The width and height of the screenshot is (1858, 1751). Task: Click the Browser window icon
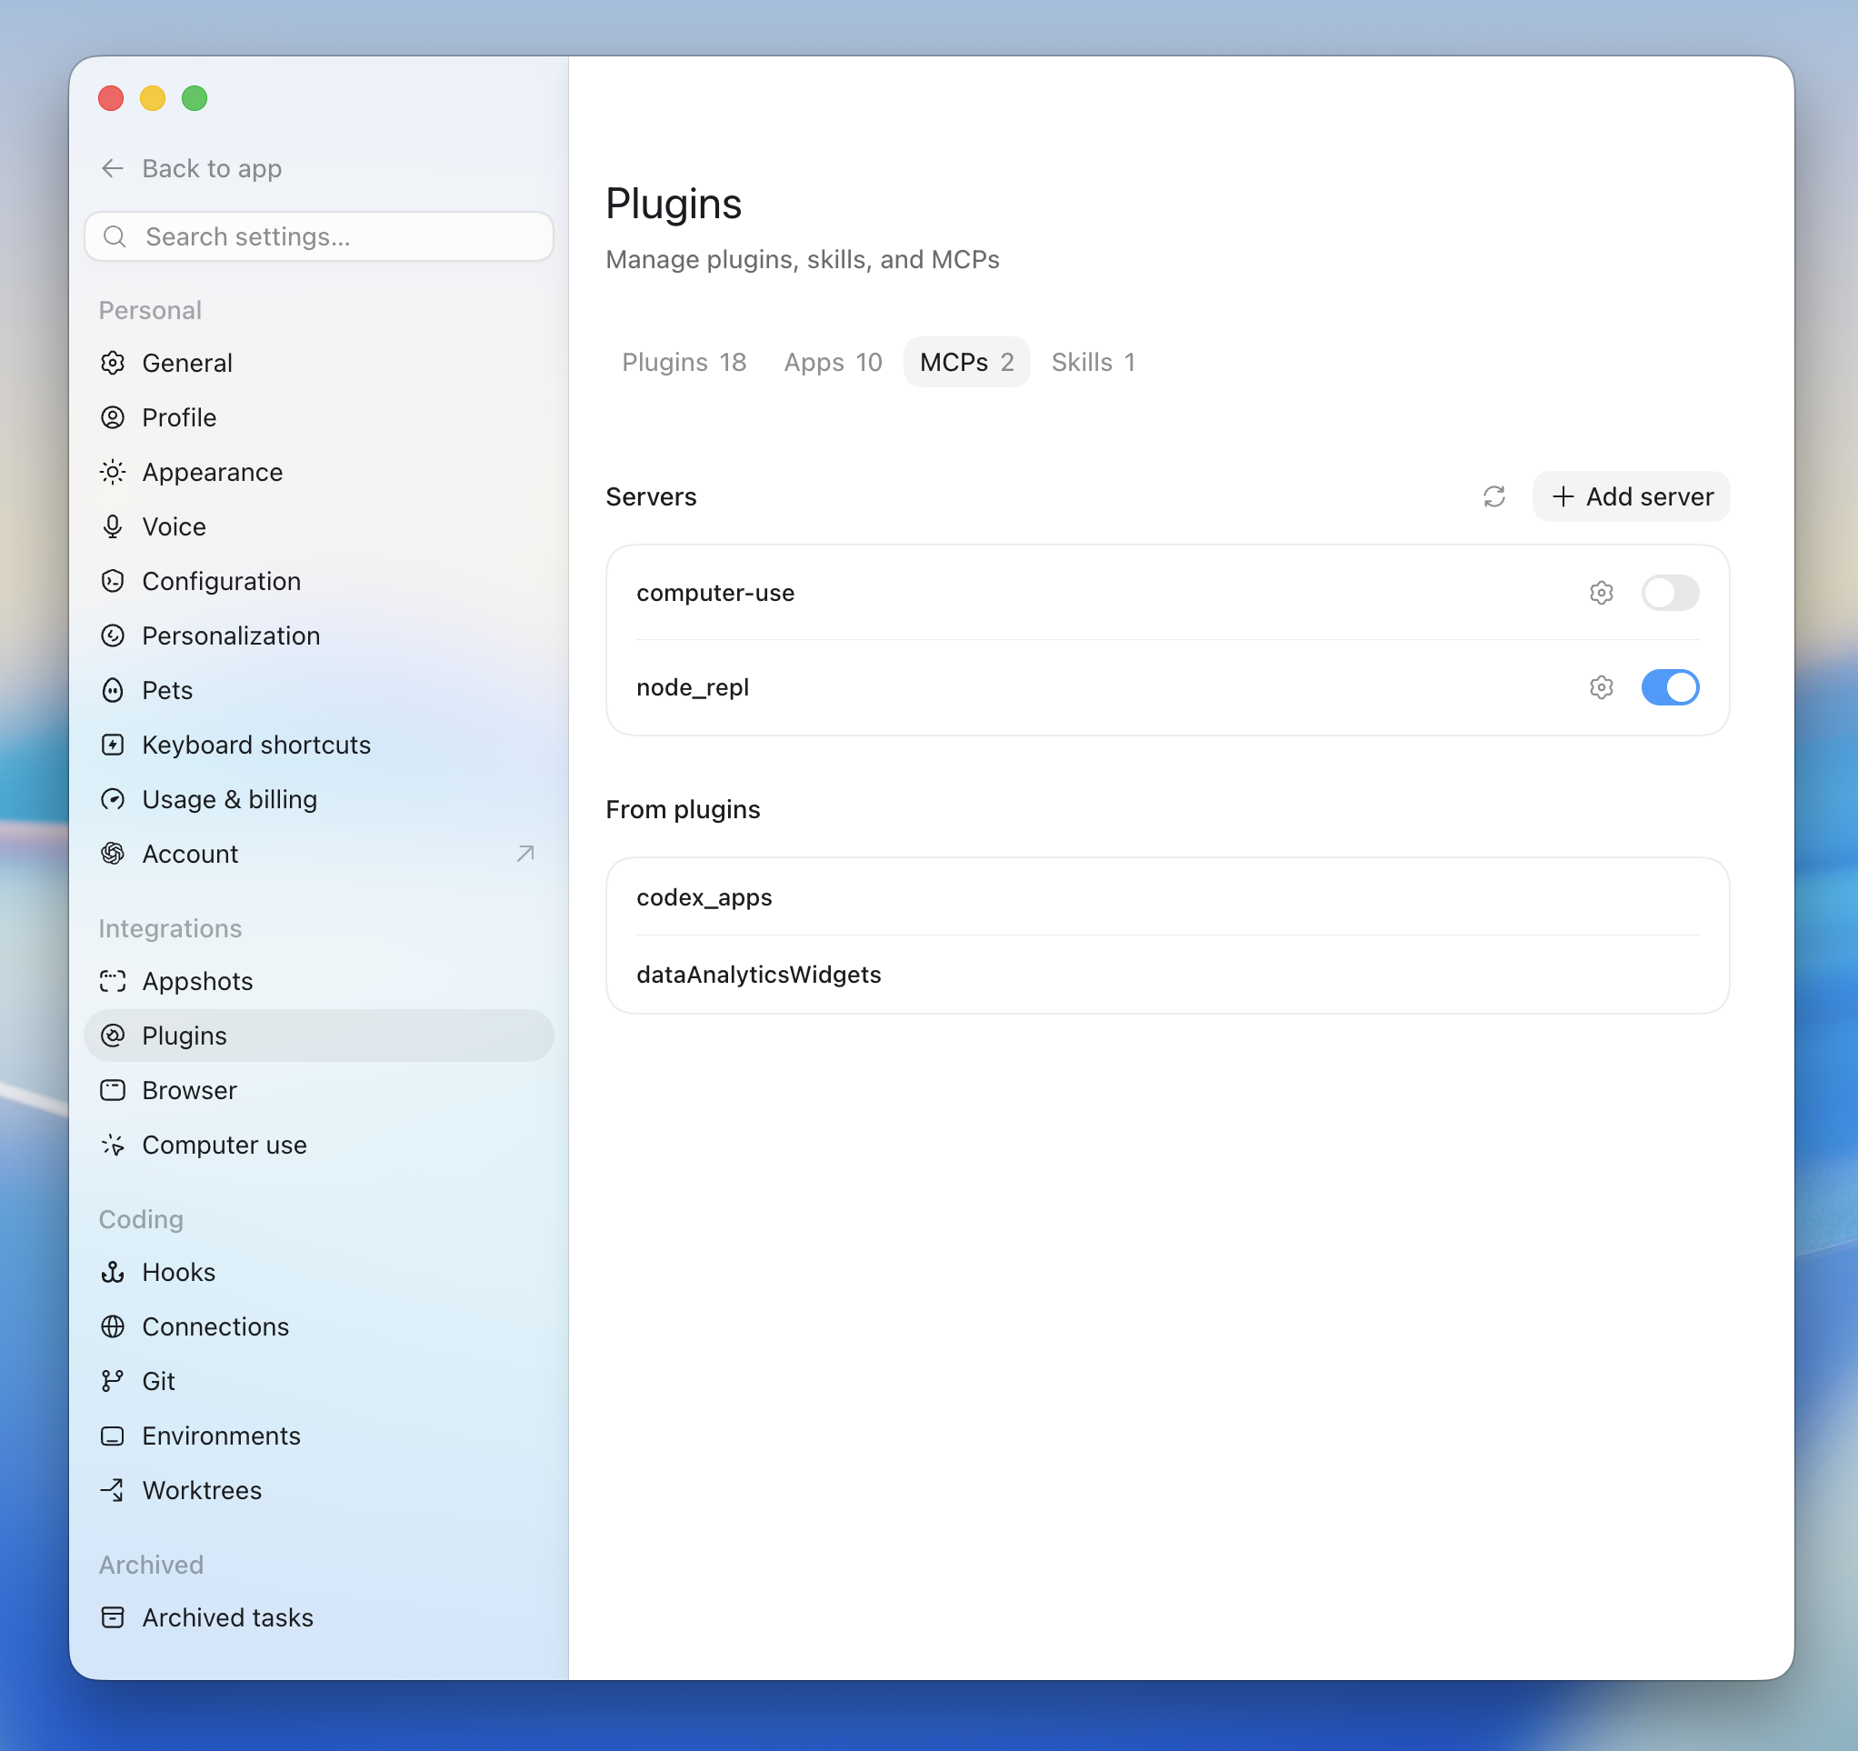point(113,1090)
